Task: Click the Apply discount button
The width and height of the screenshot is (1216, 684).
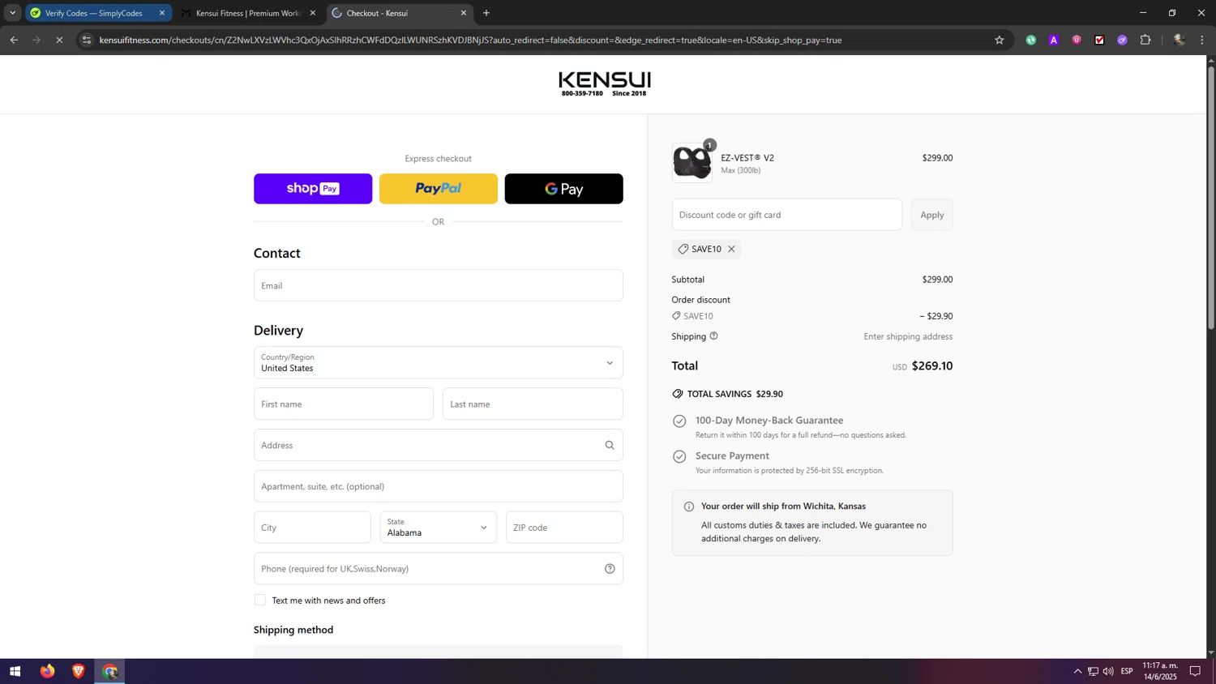Action: [932, 215]
